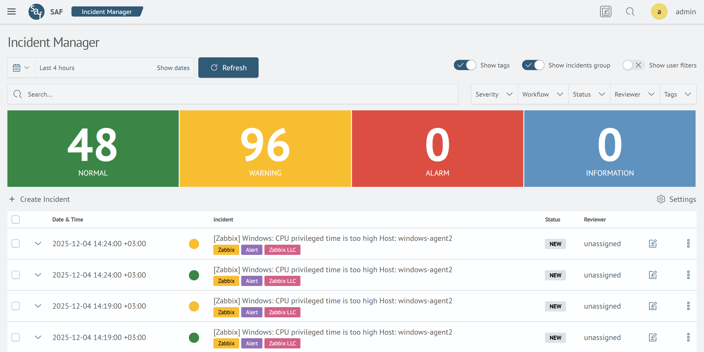Open the Severity filter dropdown
Screen dimensions: 704x352
[494, 94]
